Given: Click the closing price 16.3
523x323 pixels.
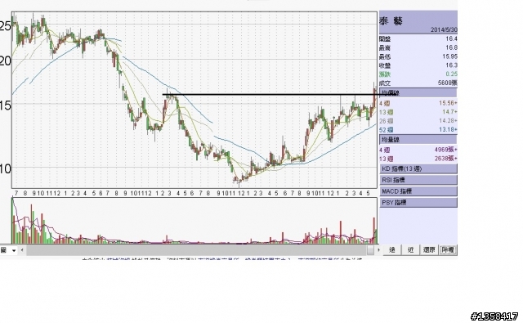Looking at the screenshot, I should [x=451, y=65].
